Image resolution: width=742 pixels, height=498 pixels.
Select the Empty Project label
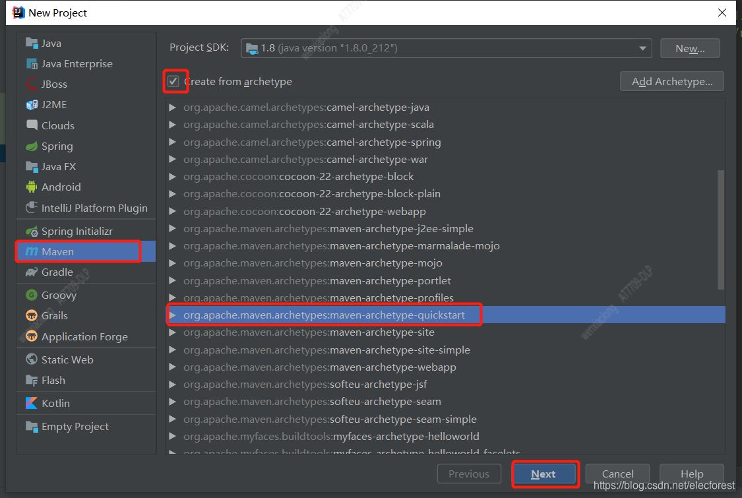(x=75, y=427)
